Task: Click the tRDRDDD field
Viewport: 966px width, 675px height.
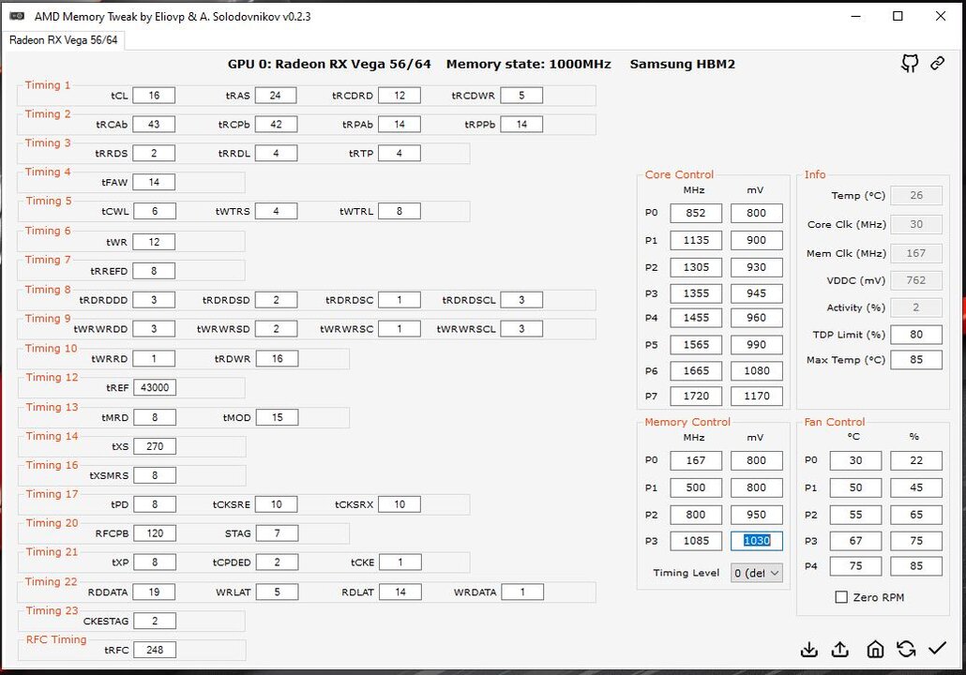Action: tap(154, 300)
